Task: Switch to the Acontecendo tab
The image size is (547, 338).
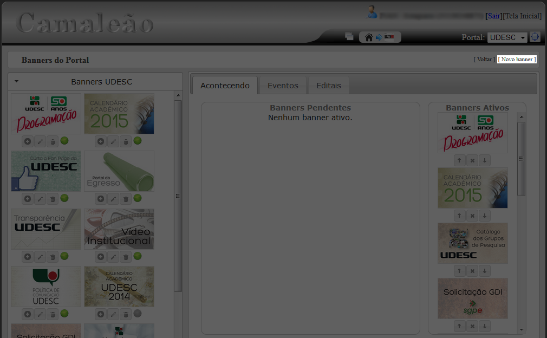Action: tap(225, 86)
